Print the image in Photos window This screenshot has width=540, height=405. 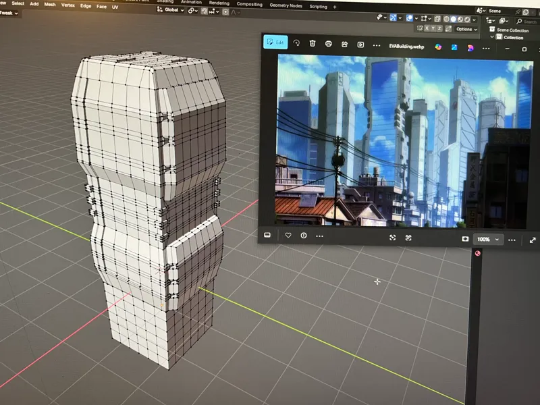tap(328, 44)
